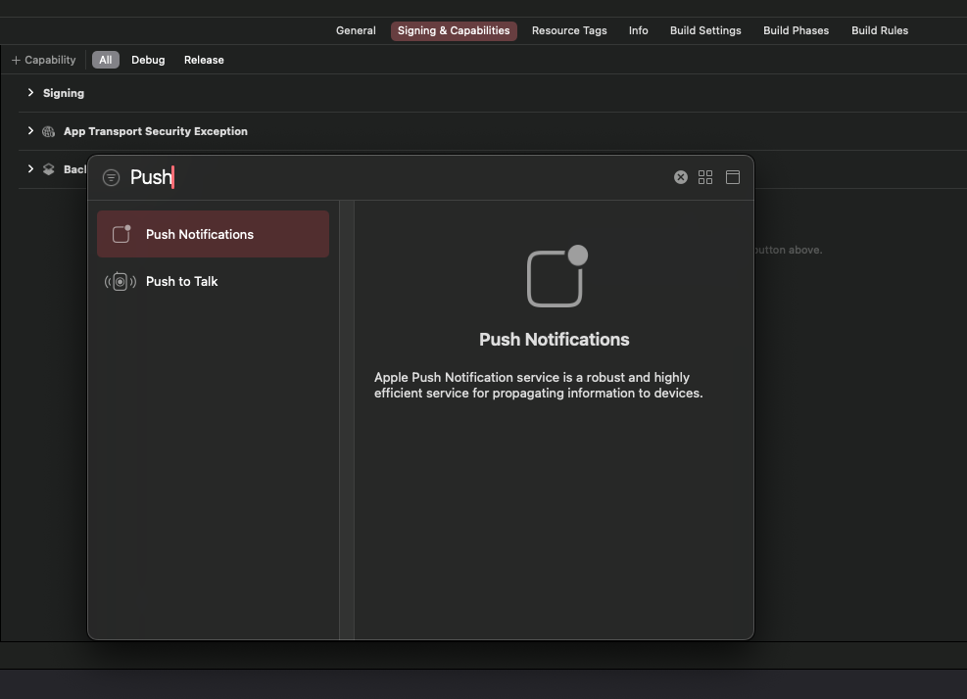Select the Debug configuration filter
The image size is (967, 699).
click(148, 60)
